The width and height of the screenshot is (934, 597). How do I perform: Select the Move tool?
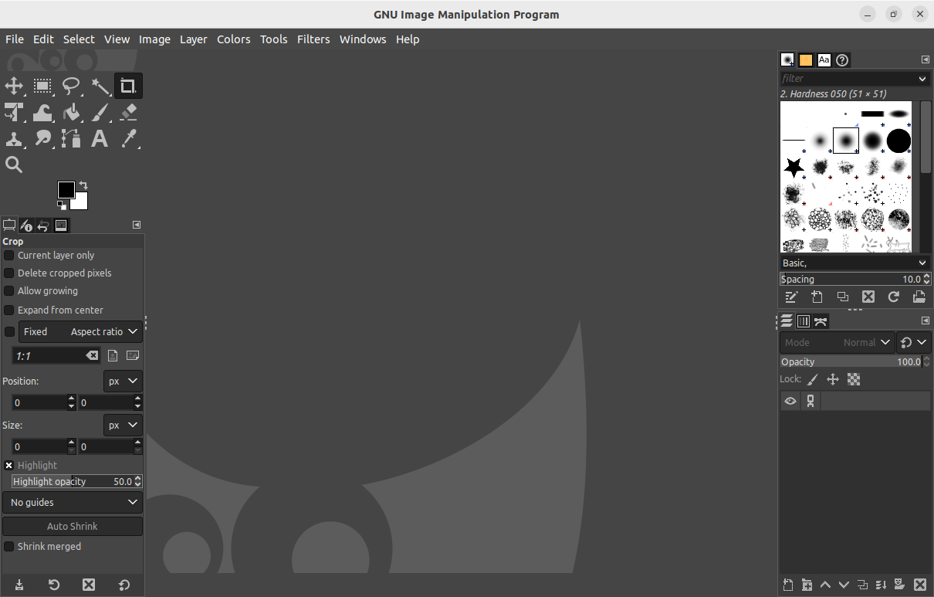coord(14,86)
